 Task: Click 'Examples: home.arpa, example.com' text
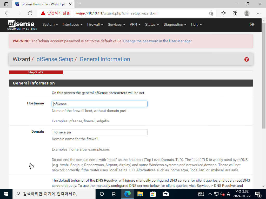[81, 150]
